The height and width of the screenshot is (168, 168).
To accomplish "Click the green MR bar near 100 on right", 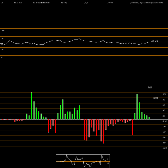I will [x=137, y=107].
